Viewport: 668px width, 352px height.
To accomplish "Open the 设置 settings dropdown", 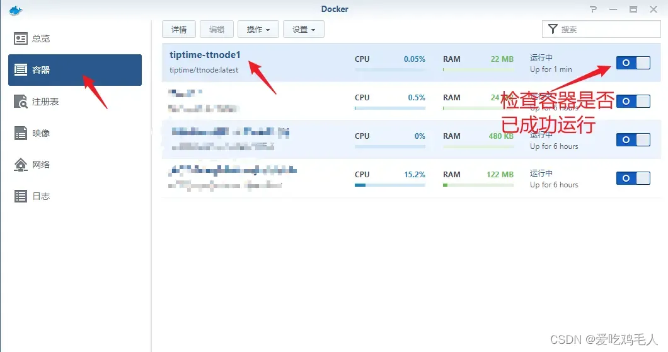I will coord(304,29).
